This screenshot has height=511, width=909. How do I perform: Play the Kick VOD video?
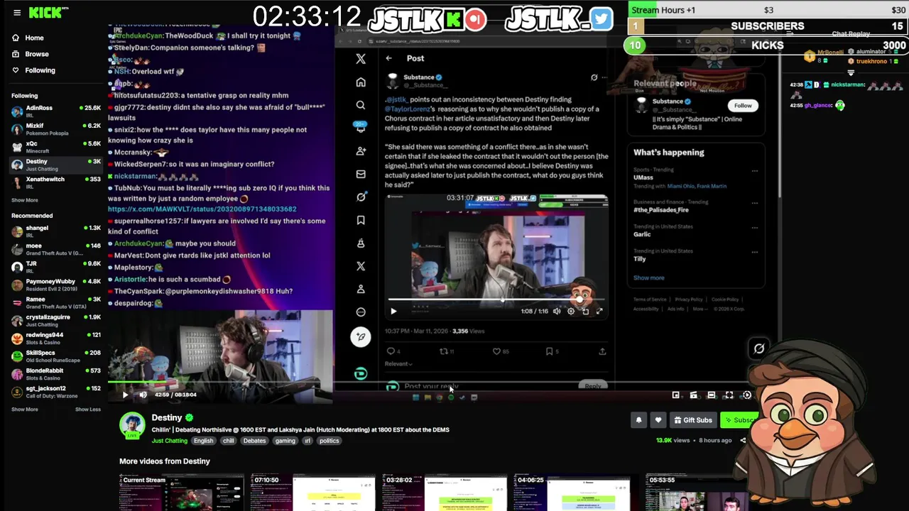coord(125,395)
